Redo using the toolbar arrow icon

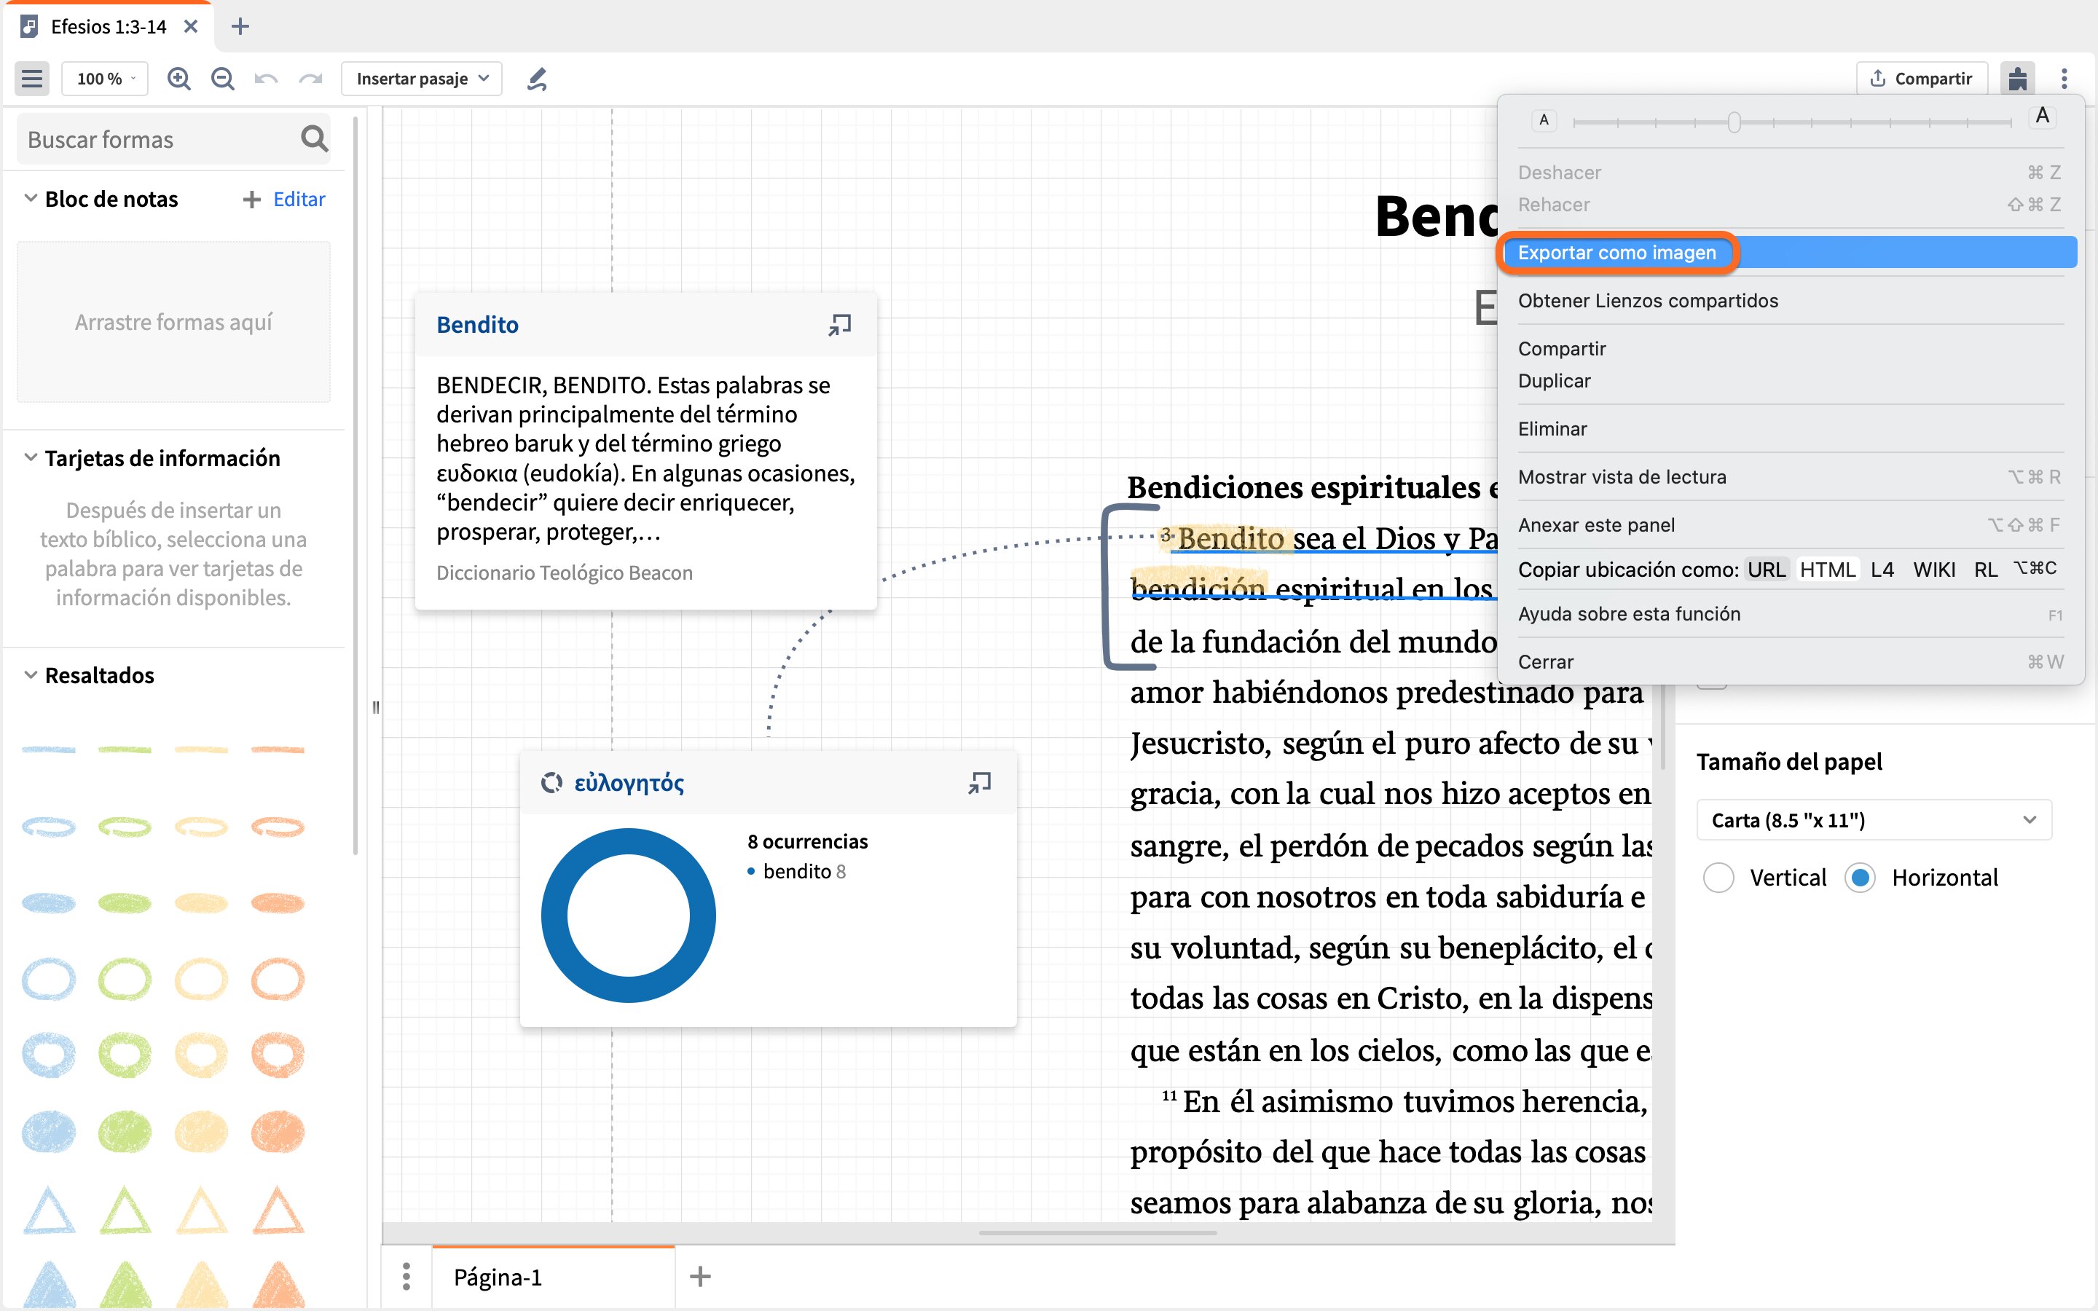coord(310,79)
